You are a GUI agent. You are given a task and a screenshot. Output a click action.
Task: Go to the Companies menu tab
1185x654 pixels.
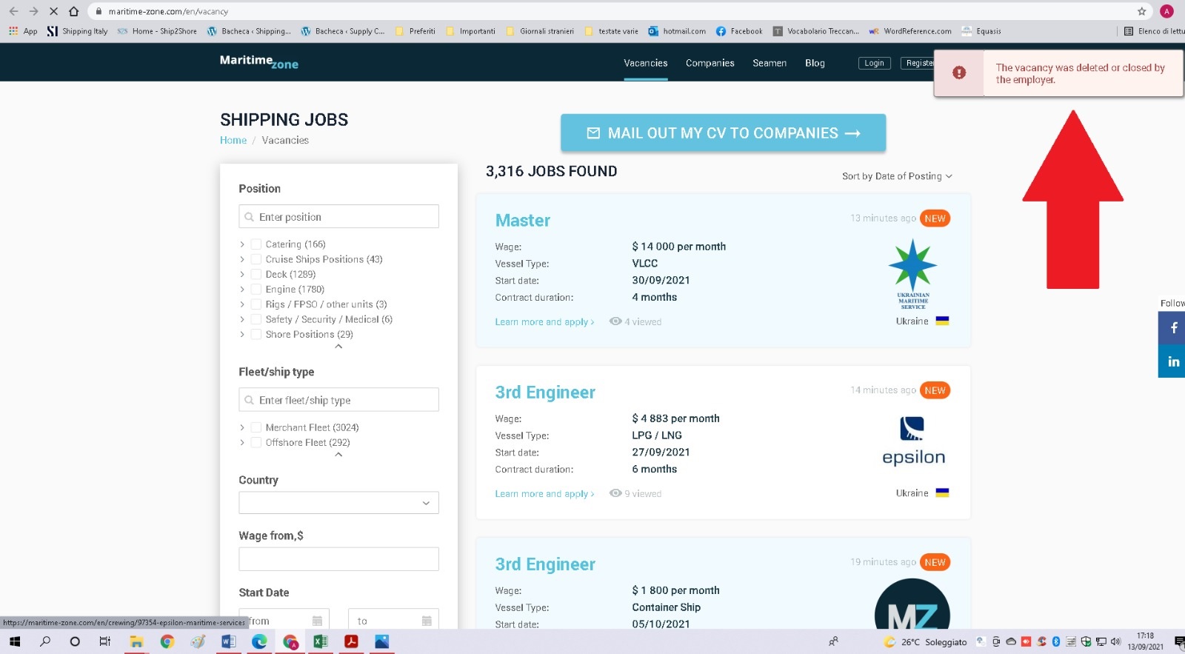pos(710,63)
